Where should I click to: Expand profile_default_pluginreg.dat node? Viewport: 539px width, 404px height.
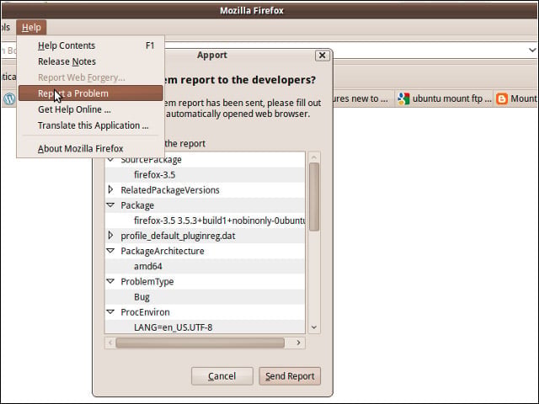[110, 236]
